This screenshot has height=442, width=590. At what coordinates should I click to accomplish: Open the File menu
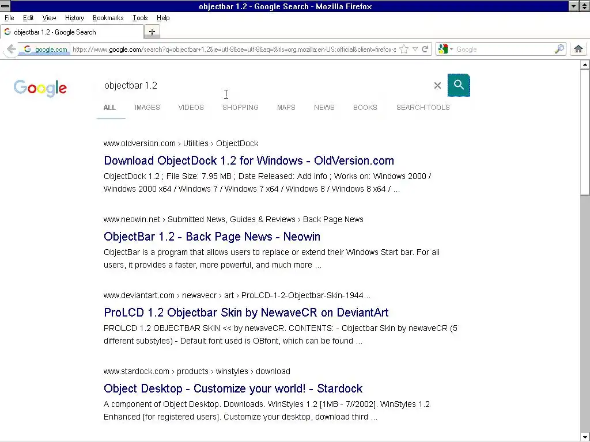[x=9, y=18]
